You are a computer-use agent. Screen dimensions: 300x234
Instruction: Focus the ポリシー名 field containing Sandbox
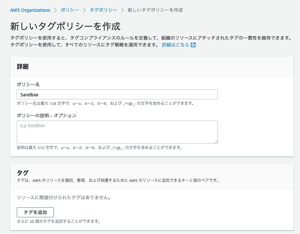[117, 94]
